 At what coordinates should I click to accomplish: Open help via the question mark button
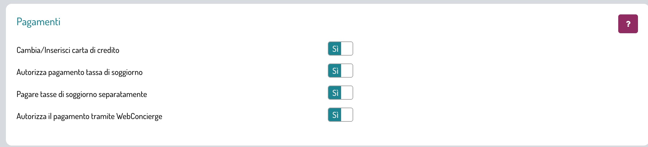pyautogui.click(x=628, y=24)
